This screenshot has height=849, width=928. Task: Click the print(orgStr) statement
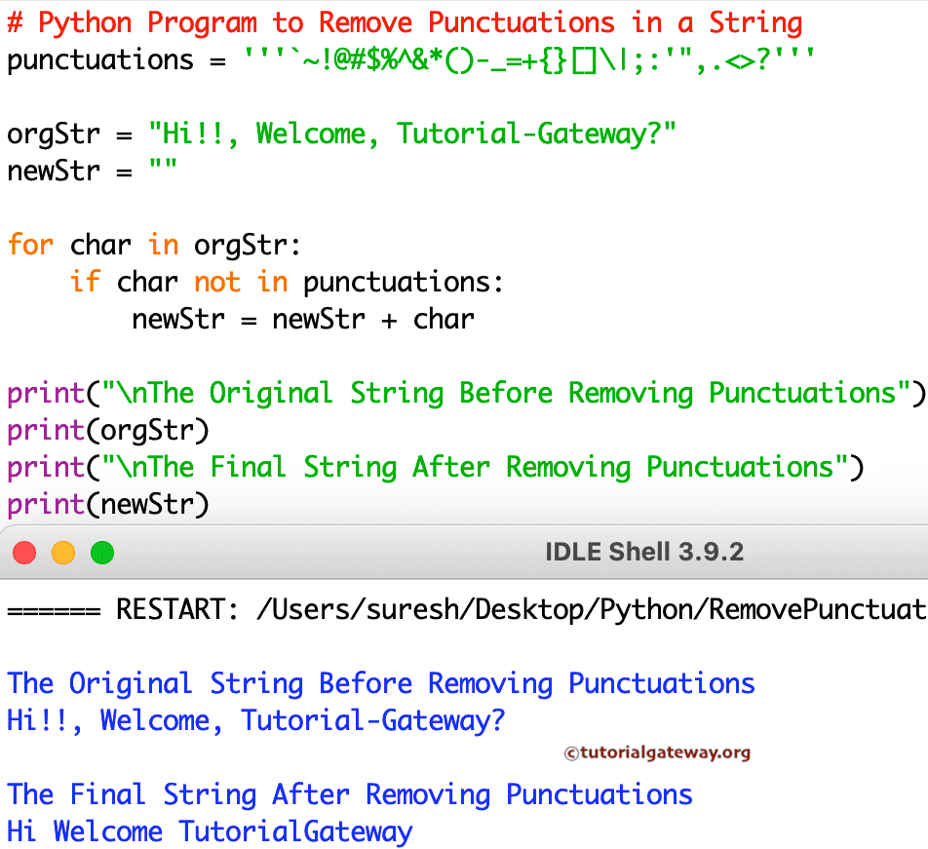pyautogui.click(x=102, y=430)
